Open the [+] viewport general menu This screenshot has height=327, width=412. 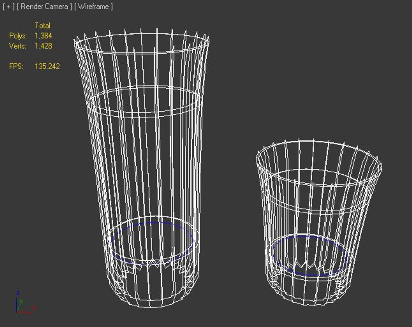coord(9,7)
